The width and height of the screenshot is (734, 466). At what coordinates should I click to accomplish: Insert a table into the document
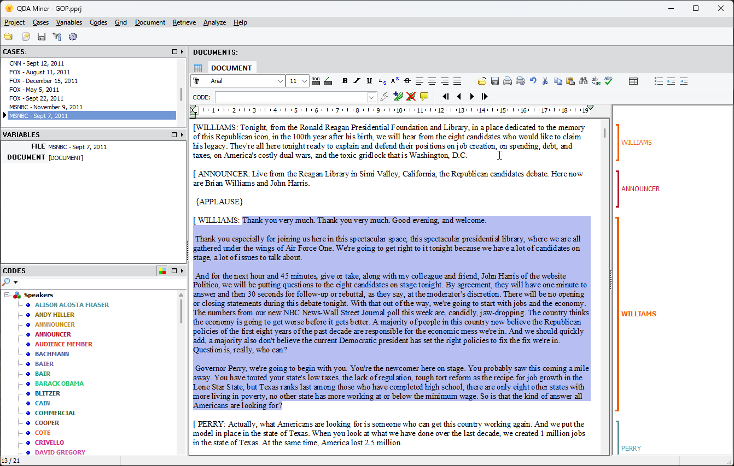(633, 81)
